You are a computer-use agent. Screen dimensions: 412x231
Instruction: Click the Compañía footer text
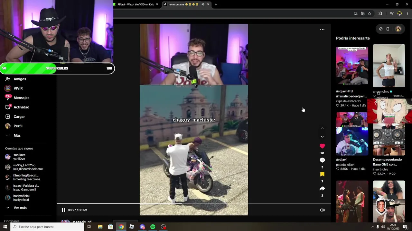click(x=12, y=221)
